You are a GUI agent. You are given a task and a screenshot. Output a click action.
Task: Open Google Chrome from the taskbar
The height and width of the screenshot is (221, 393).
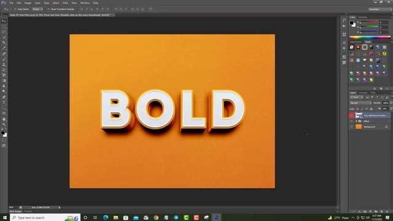(156, 217)
